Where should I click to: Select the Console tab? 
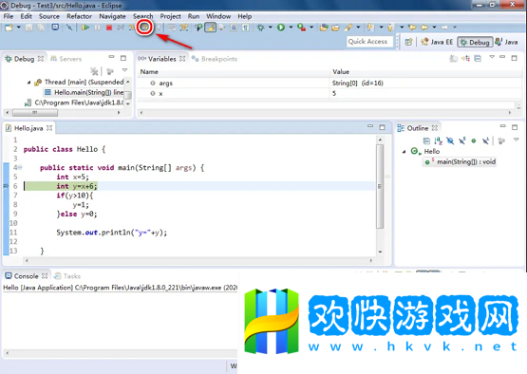pos(27,276)
